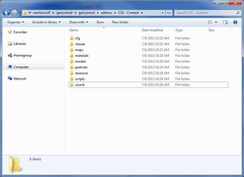
Task: Open Include in library menu
Action: [x=46, y=22]
